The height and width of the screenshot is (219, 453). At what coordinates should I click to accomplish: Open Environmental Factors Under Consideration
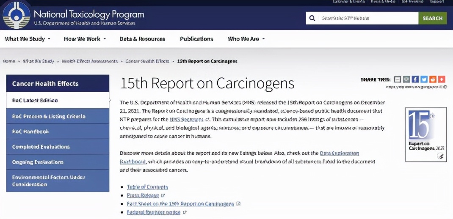pyautogui.click(x=58, y=181)
